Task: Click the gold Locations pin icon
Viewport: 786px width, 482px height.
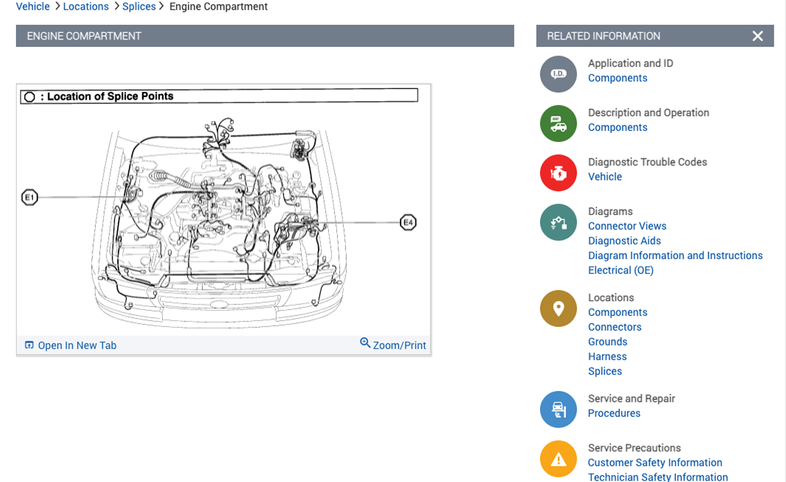Action: (x=558, y=309)
